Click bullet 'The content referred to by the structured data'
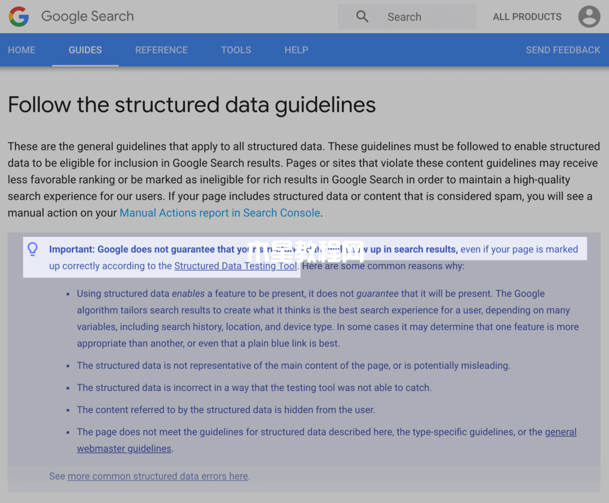 point(226,410)
